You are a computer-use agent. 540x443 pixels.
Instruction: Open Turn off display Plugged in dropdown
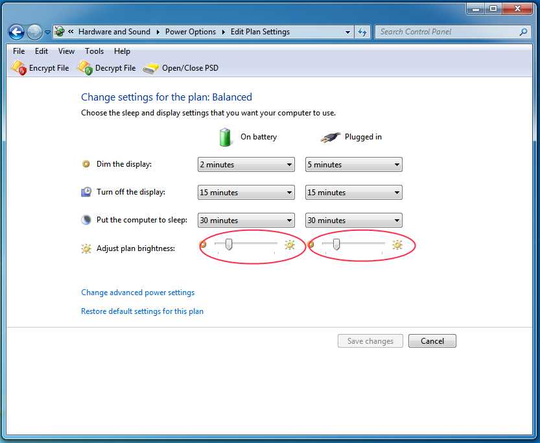pyautogui.click(x=354, y=192)
